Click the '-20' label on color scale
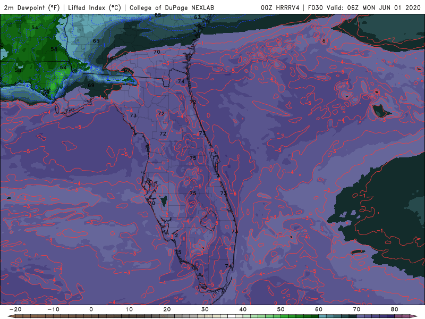Viewport: 425px width, 319px height. (x=15, y=309)
